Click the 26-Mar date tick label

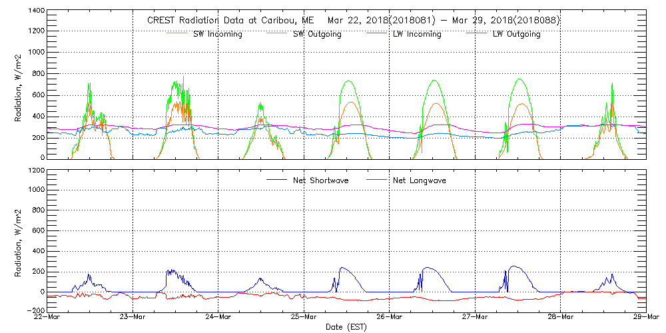389,317
